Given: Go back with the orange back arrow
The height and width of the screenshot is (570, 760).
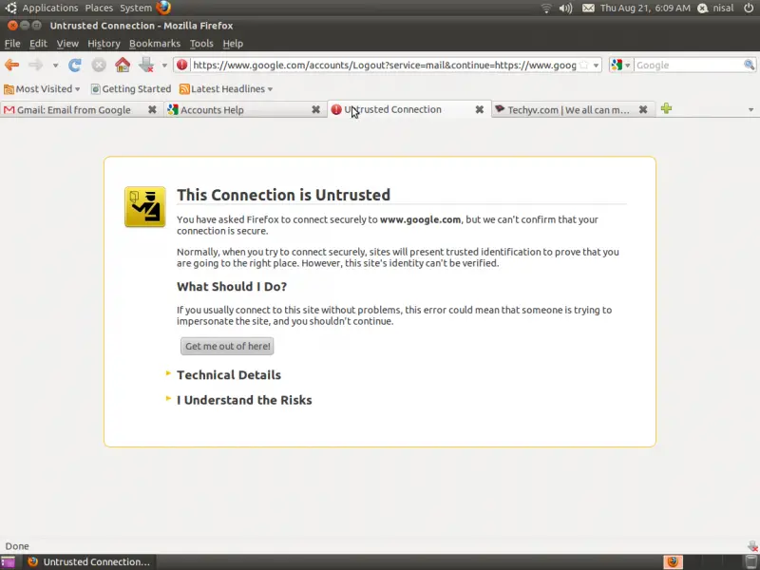Looking at the screenshot, I should (11, 65).
